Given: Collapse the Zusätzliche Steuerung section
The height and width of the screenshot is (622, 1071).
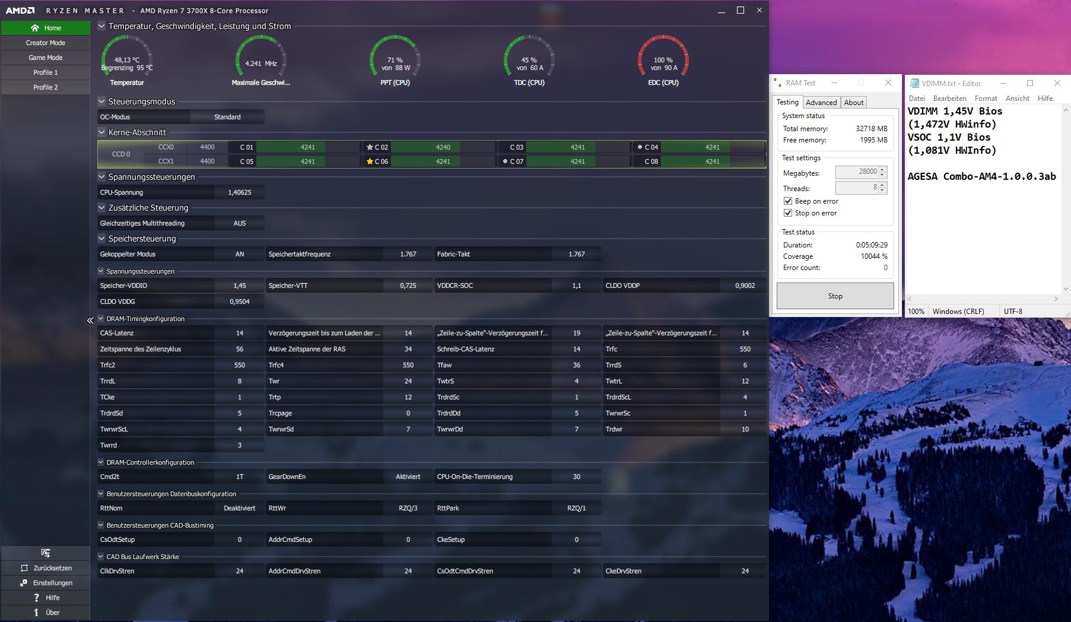Looking at the screenshot, I should 101,208.
